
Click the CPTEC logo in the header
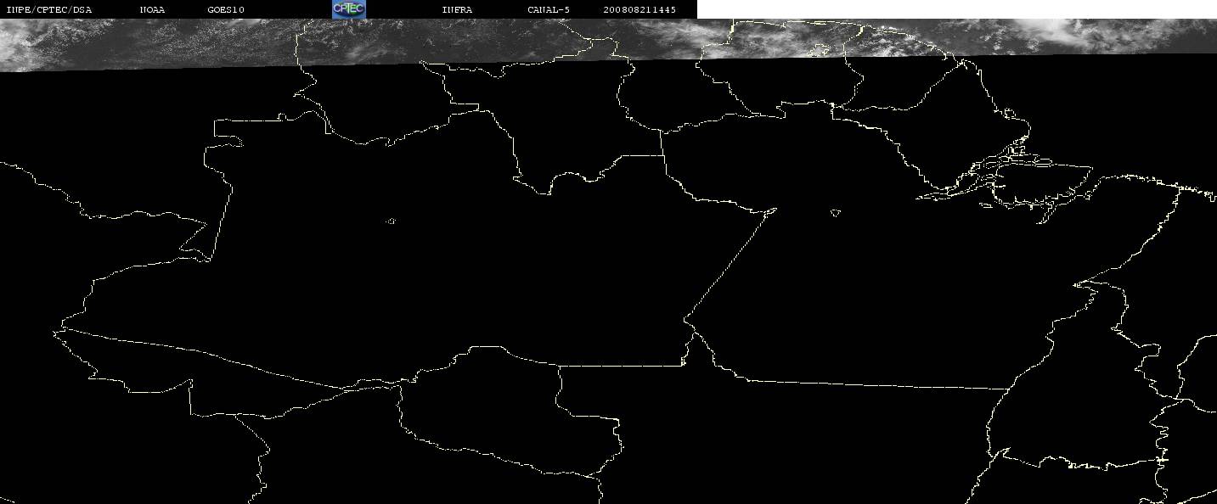(x=348, y=9)
